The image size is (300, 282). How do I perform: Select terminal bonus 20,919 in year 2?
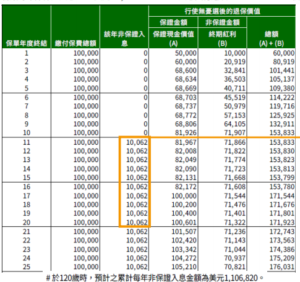coord(235,62)
